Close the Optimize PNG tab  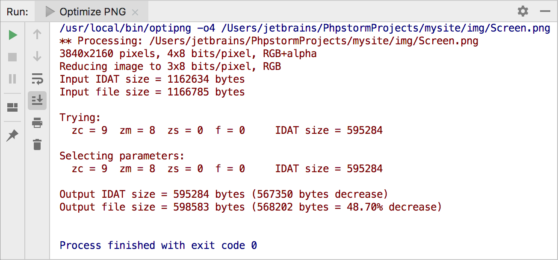135,12
